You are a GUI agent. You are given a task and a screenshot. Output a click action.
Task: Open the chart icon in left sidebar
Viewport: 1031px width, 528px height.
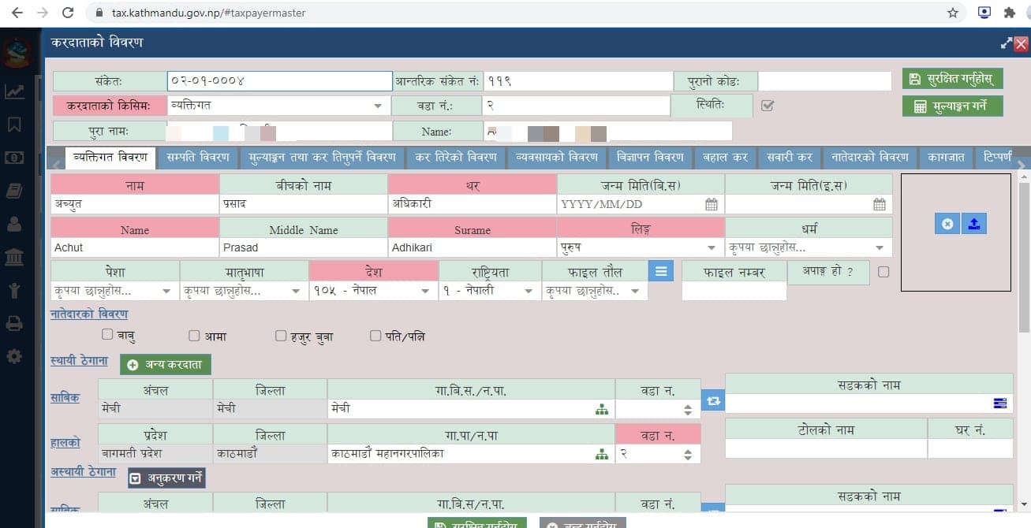pos(14,91)
